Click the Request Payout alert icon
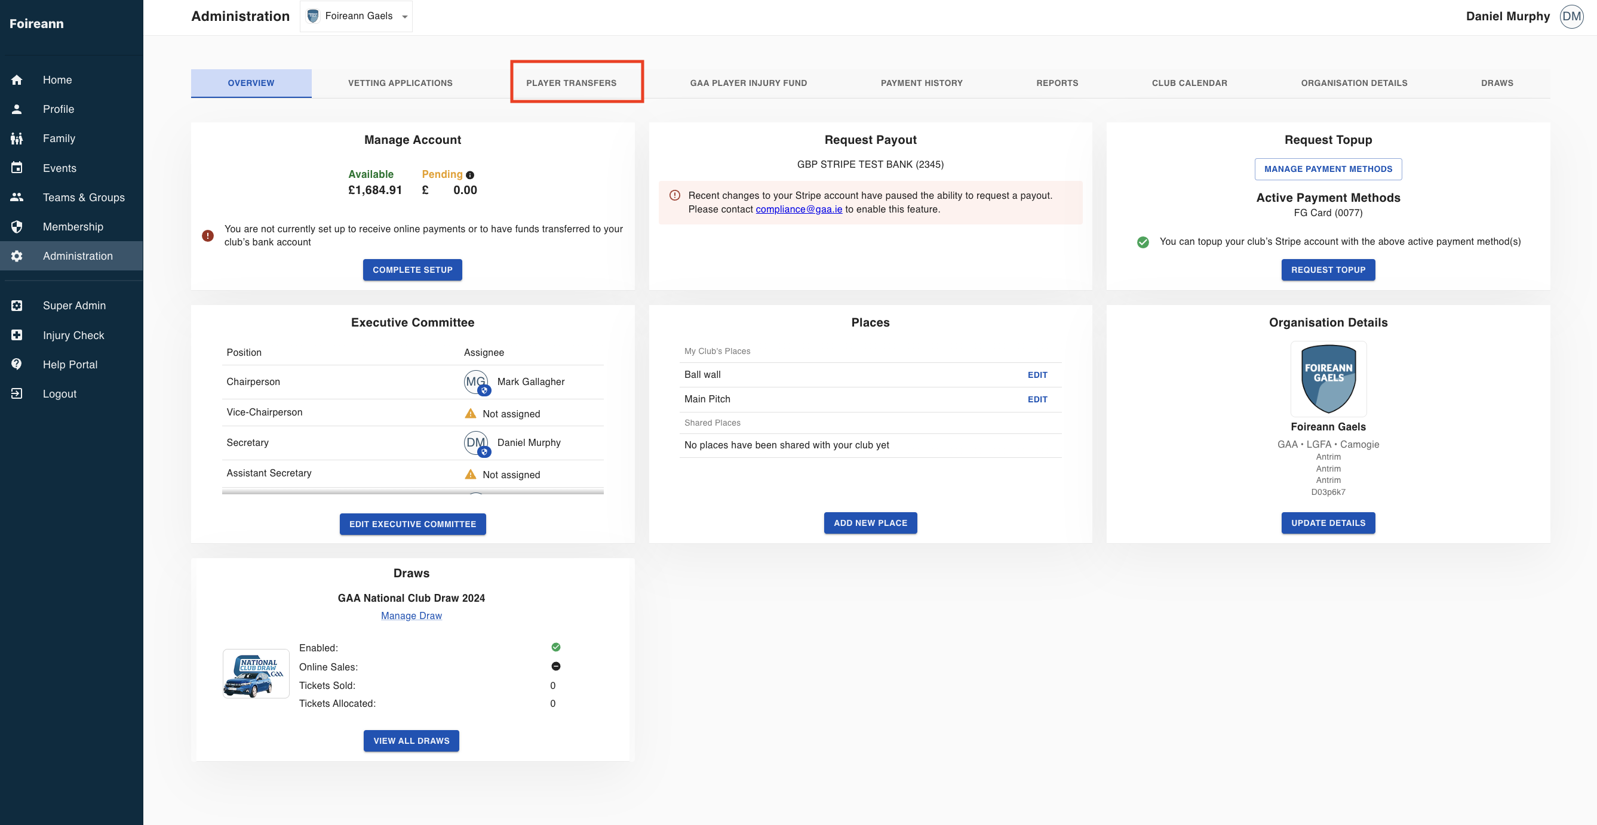The image size is (1597, 825). point(674,195)
